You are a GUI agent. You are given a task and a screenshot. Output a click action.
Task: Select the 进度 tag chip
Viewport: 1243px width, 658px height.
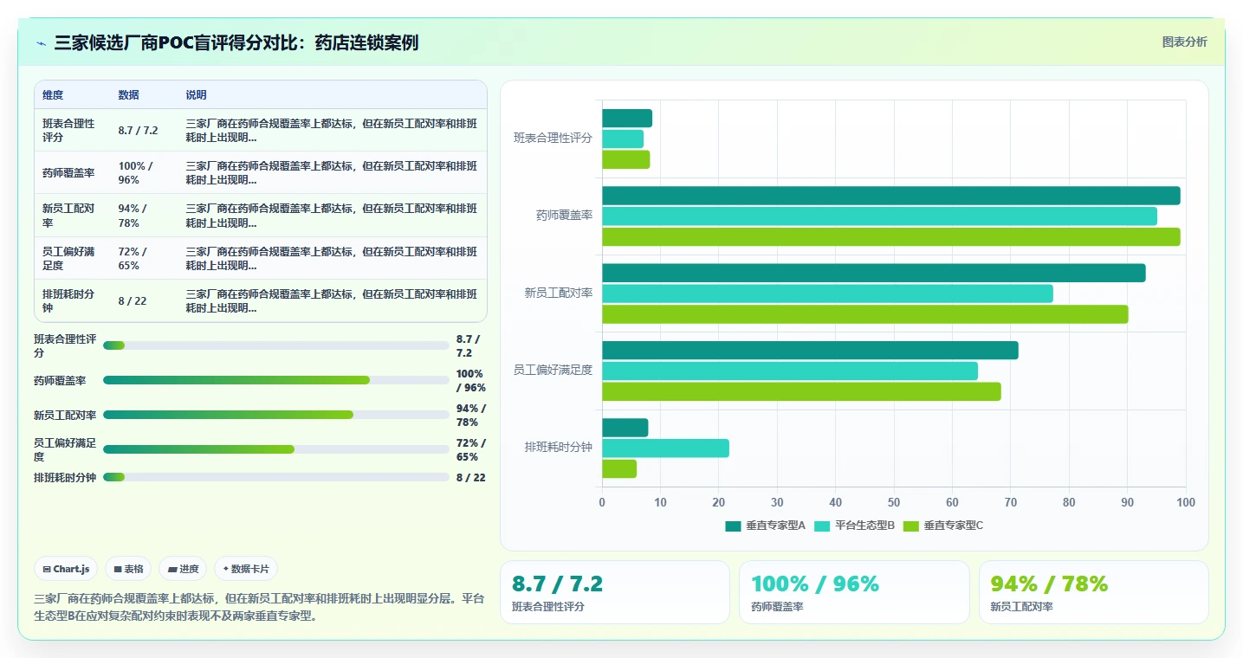(183, 569)
